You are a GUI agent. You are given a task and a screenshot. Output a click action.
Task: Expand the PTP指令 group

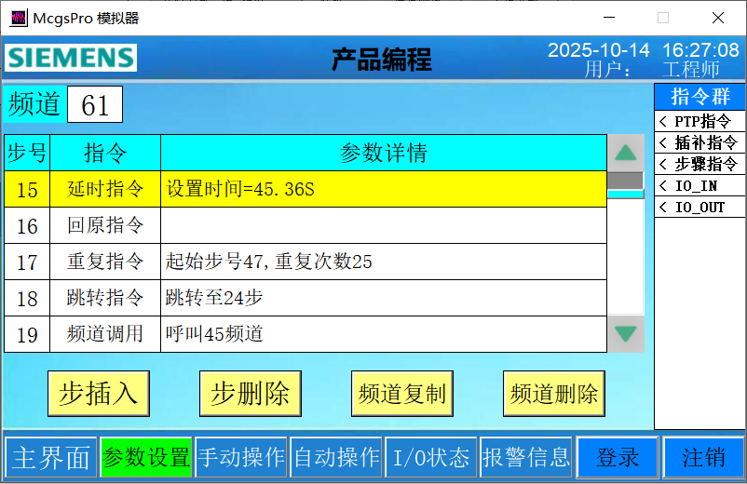pos(699,121)
